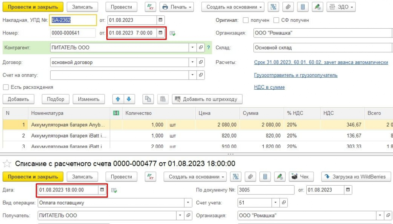
Task: Open the Договор item icon
Action: (x=201, y=62)
